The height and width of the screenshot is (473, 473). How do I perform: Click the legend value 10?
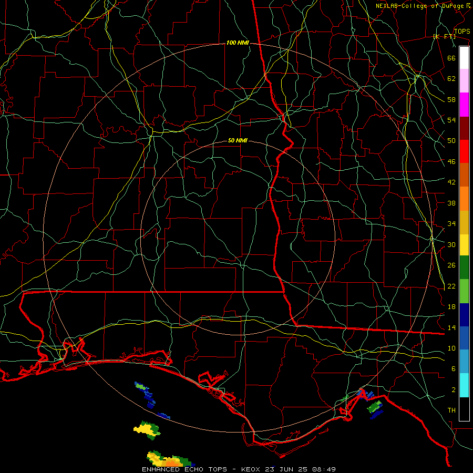451,348
